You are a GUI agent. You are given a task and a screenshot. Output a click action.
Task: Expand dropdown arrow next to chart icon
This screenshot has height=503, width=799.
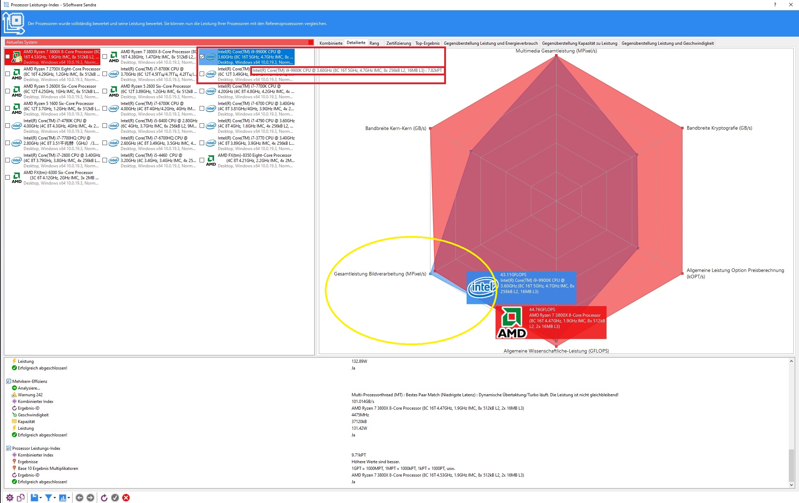[x=69, y=498]
